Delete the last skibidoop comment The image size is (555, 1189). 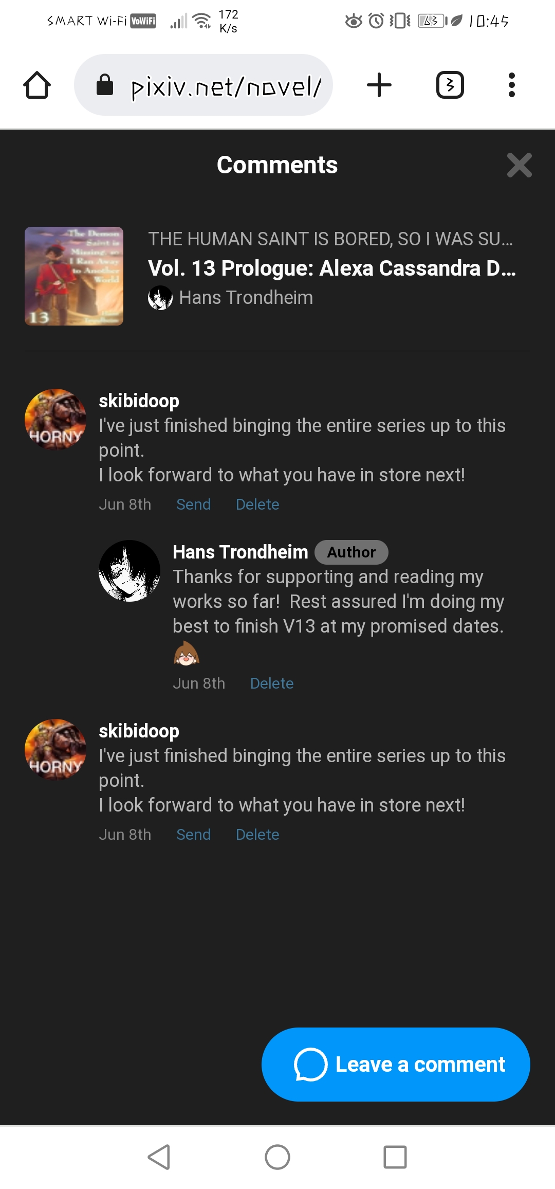(257, 835)
